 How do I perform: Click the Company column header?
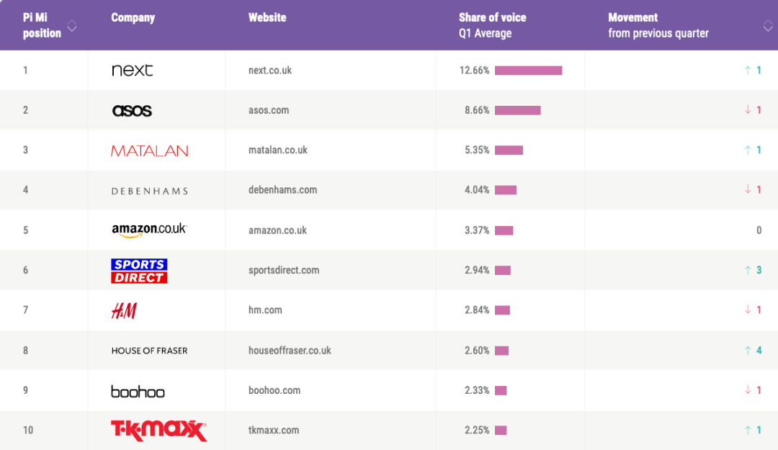click(133, 17)
